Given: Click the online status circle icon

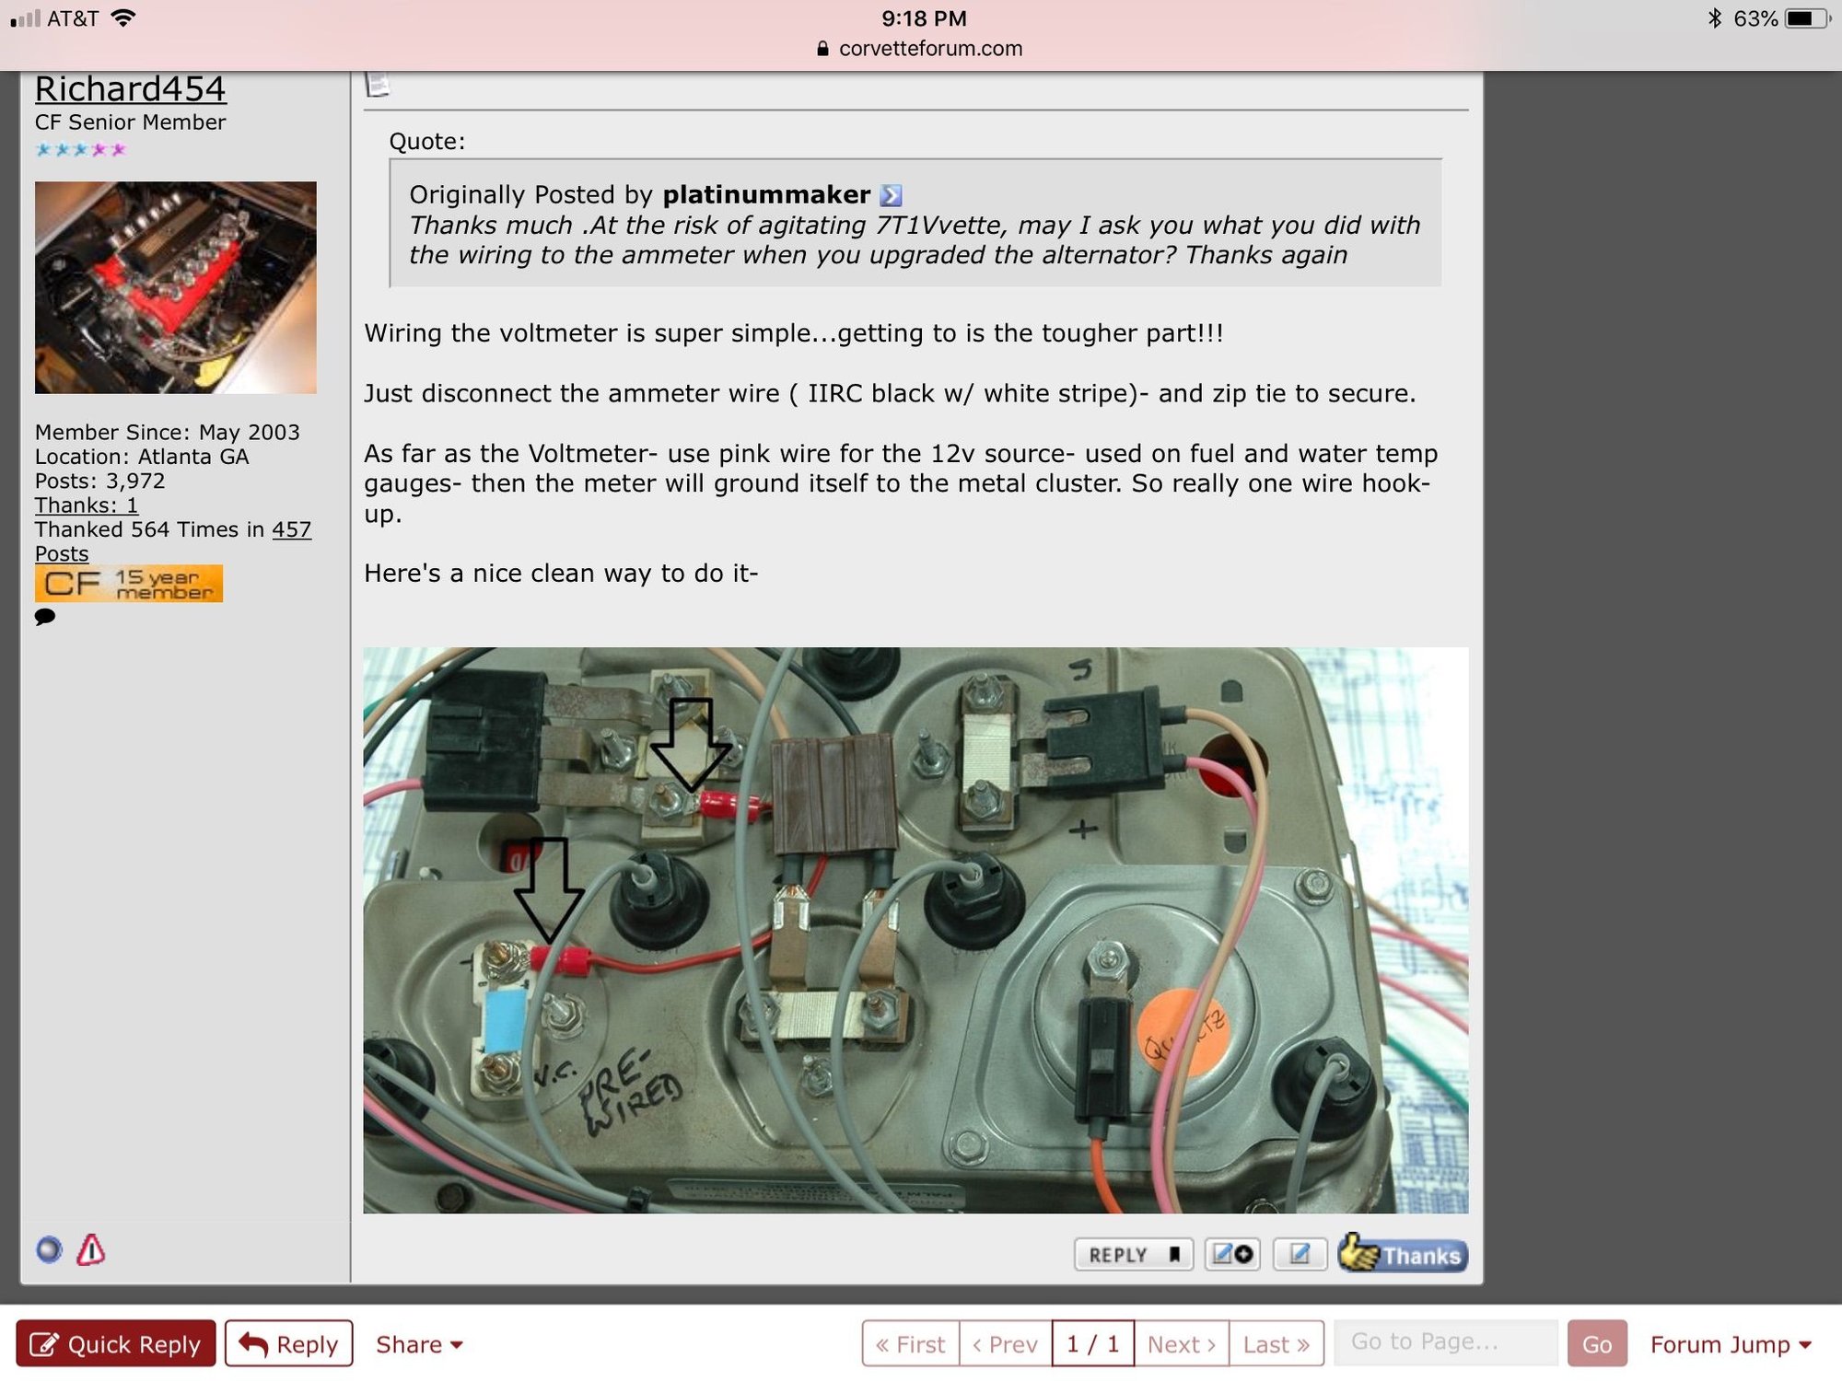Looking at the screenshot, I should [x=49, y=1249].
